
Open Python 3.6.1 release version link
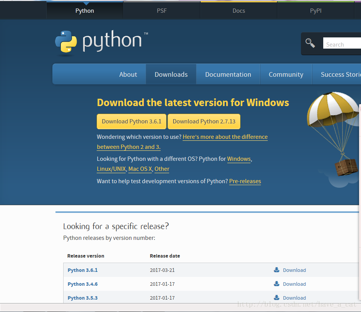point(83,270)
